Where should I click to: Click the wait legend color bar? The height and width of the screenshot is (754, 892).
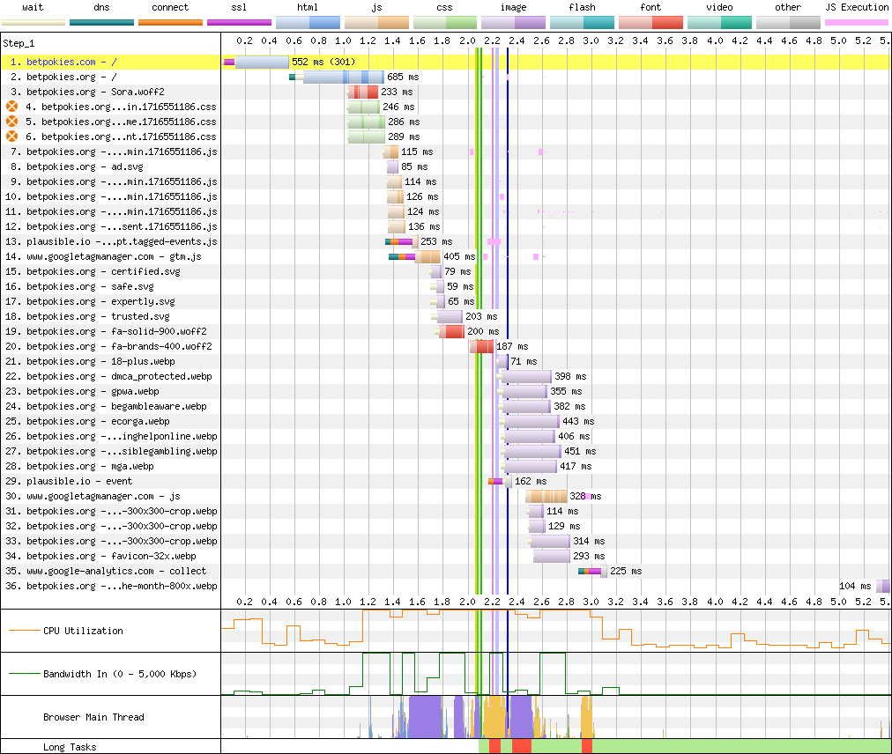click(33, 23)
